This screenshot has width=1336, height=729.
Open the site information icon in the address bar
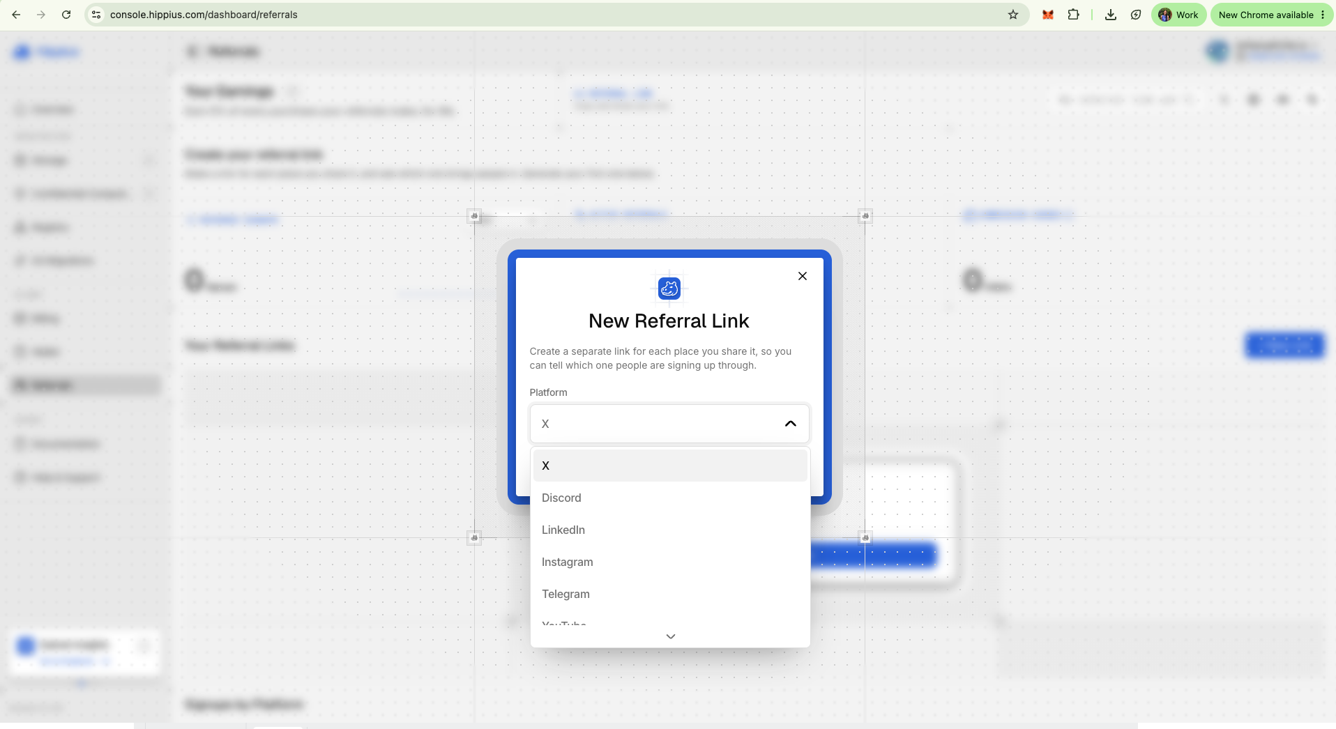click(97, 15)
